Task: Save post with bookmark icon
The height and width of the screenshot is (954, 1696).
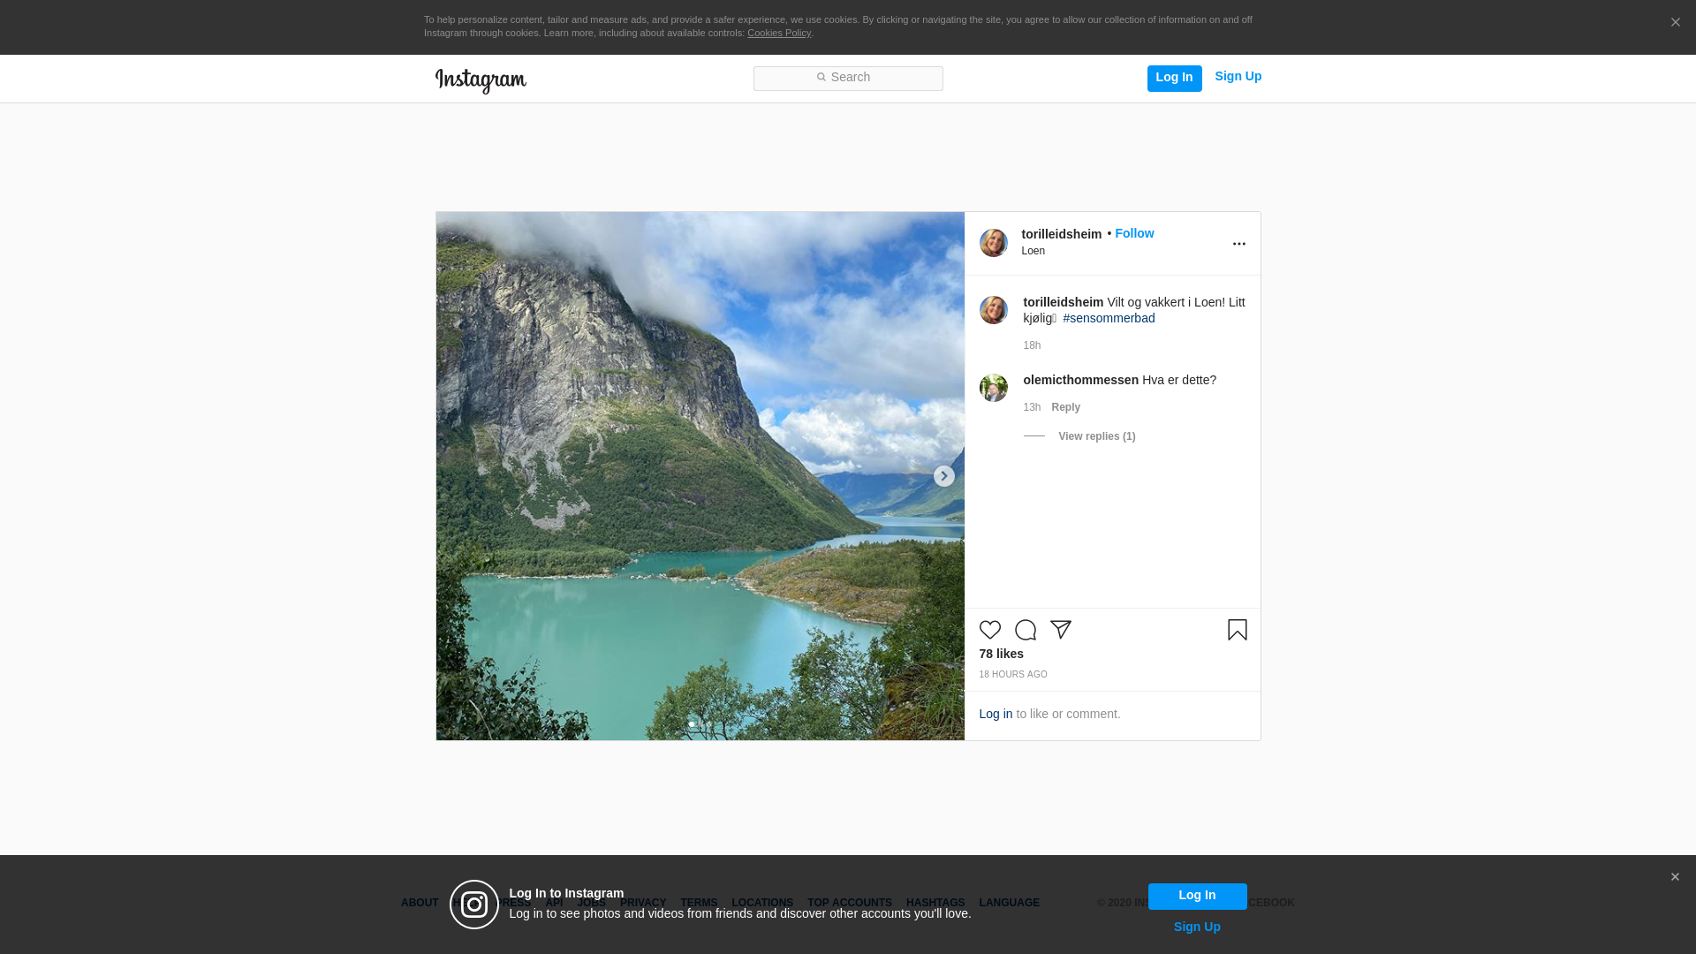Action: point(1237,630)
